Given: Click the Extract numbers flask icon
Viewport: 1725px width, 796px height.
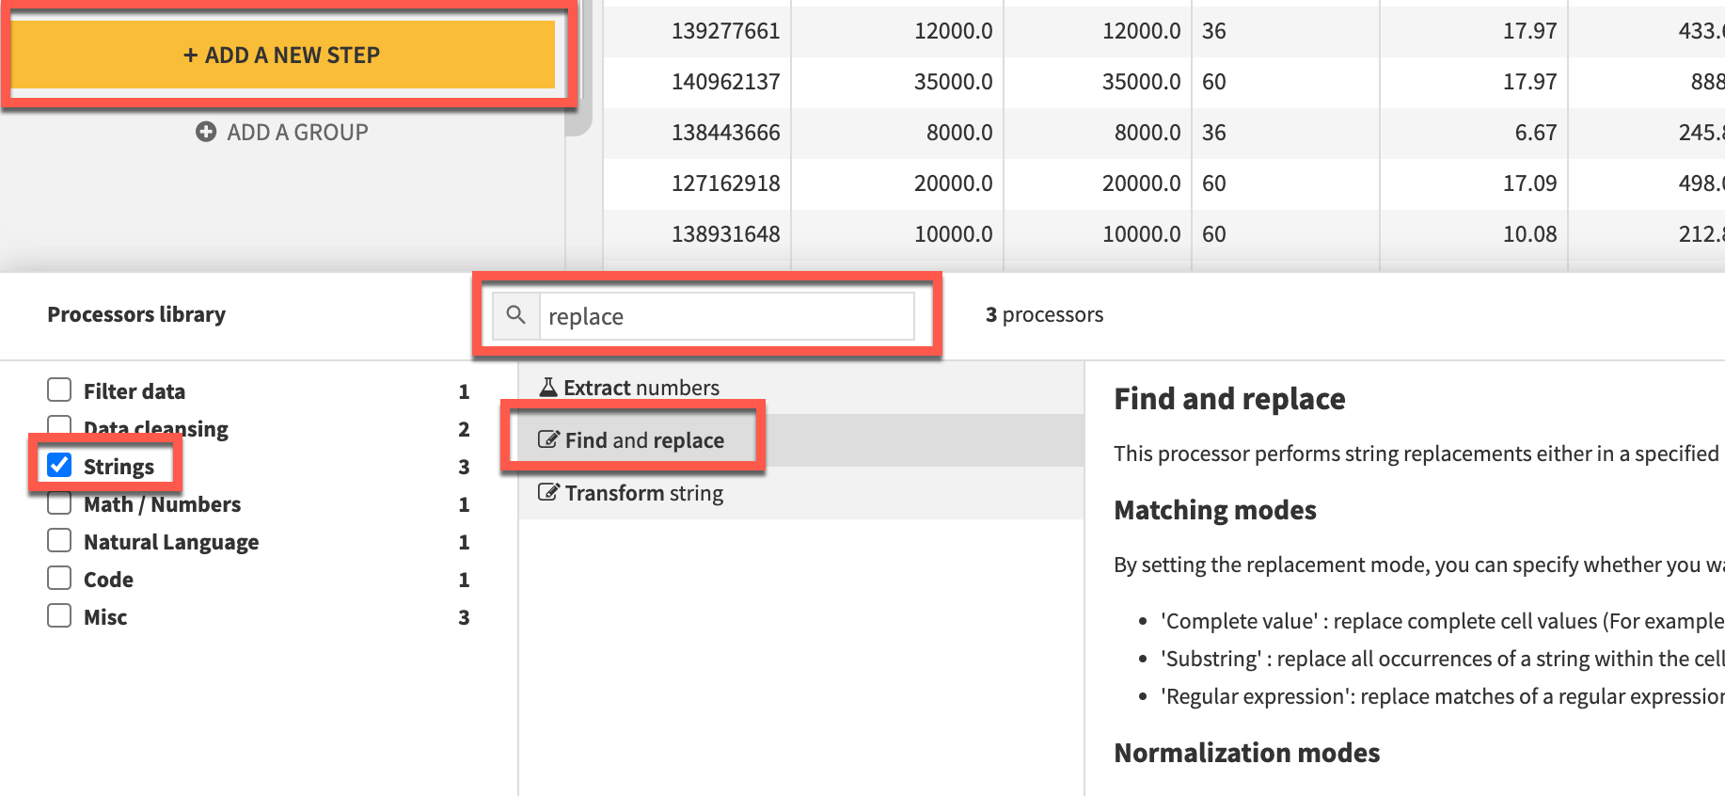Looking at the screenshot, I should point(548,388).
